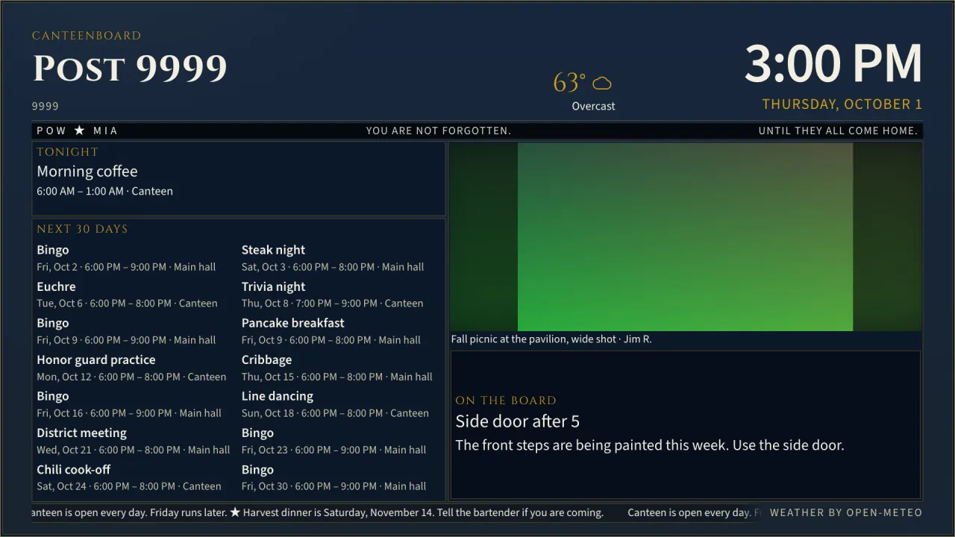Image resolution: width=955 pixels, height=537 pixels.
Task: Select the front steps painting notice text
Action: (x=650, y=445)
